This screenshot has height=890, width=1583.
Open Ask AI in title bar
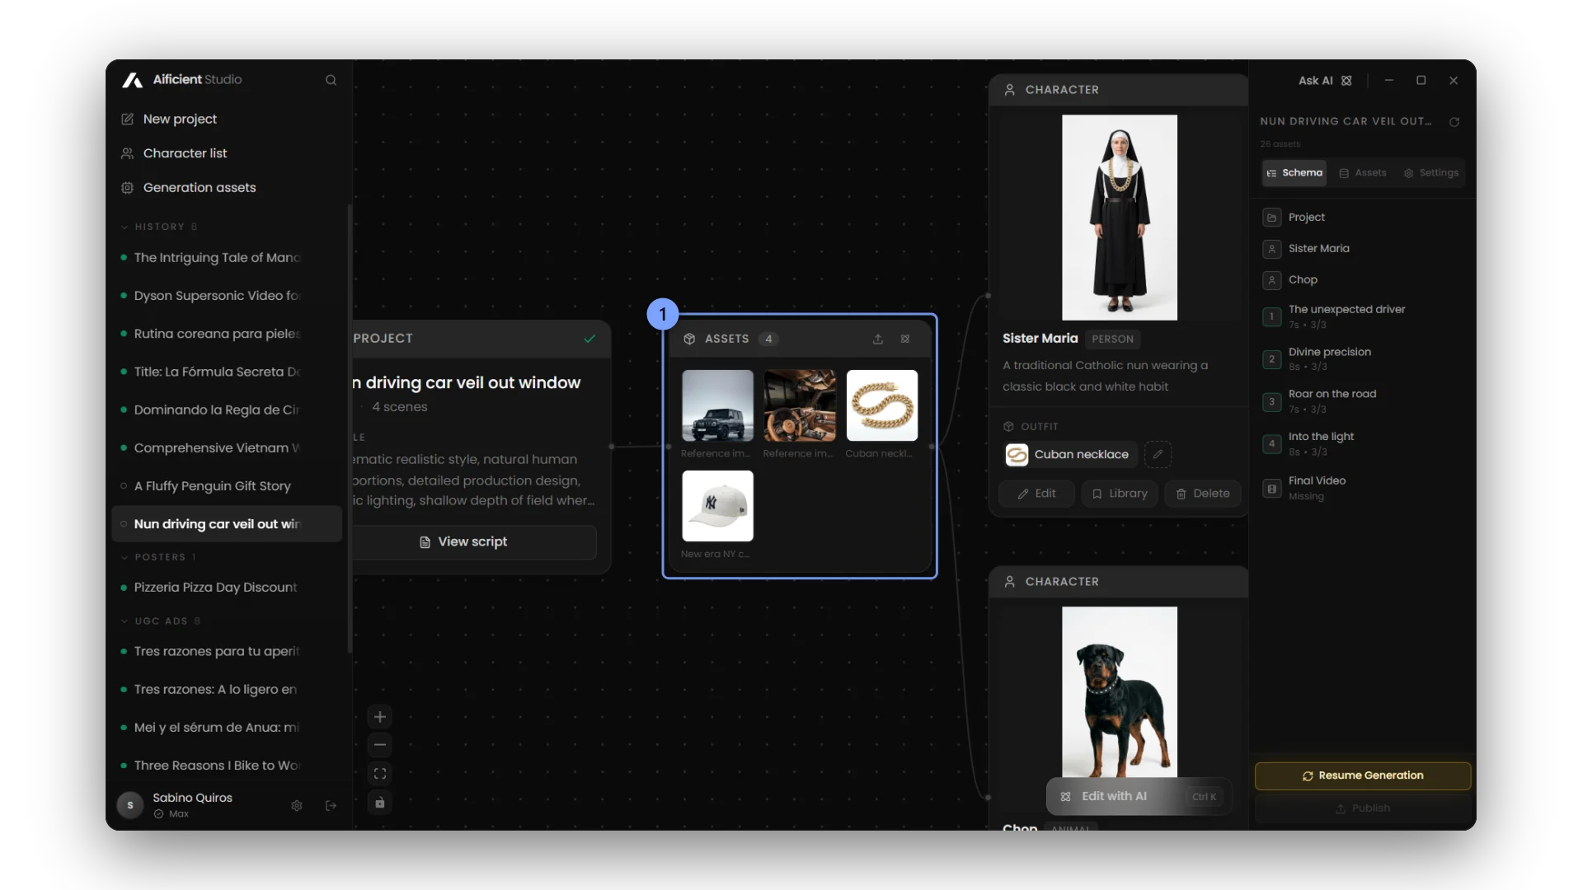point(1325,81)
